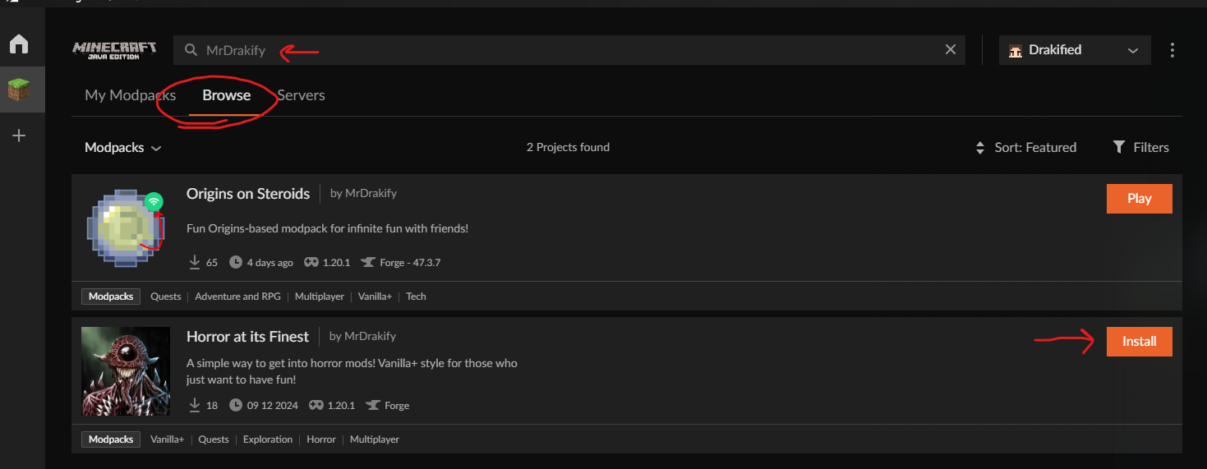The width and height of the screenshot is (1207, 469).
Task: Open the Filters funnel icon
Action: click(1118, 147)
